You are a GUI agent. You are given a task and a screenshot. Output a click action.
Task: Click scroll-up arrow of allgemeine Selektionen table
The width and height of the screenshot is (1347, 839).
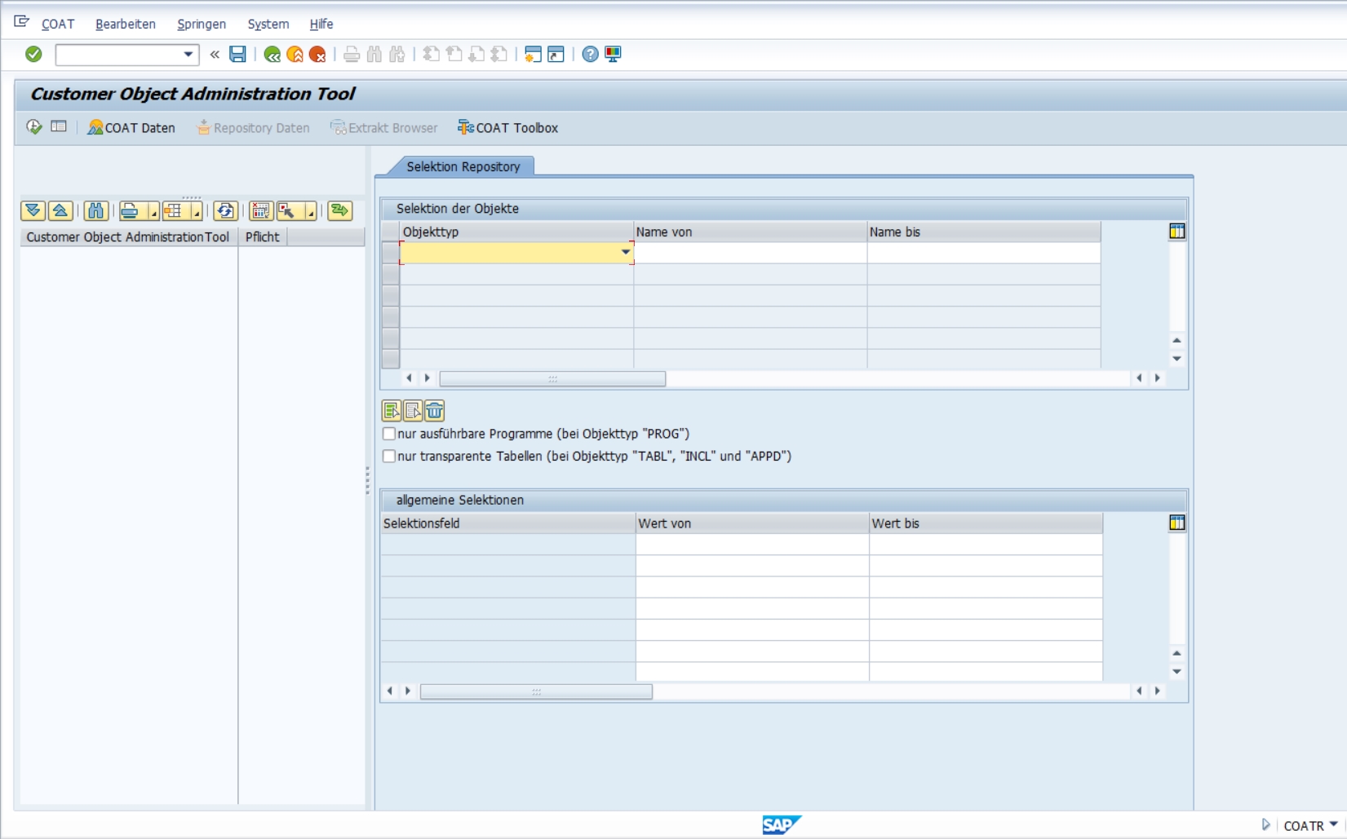coord(1176,653)
